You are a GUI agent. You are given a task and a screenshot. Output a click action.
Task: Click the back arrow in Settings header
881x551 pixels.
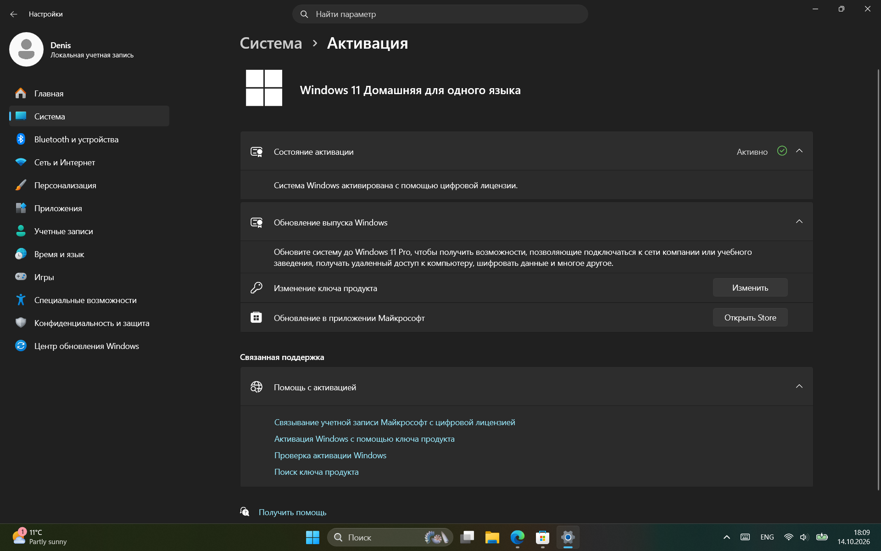tap(14, 14)
